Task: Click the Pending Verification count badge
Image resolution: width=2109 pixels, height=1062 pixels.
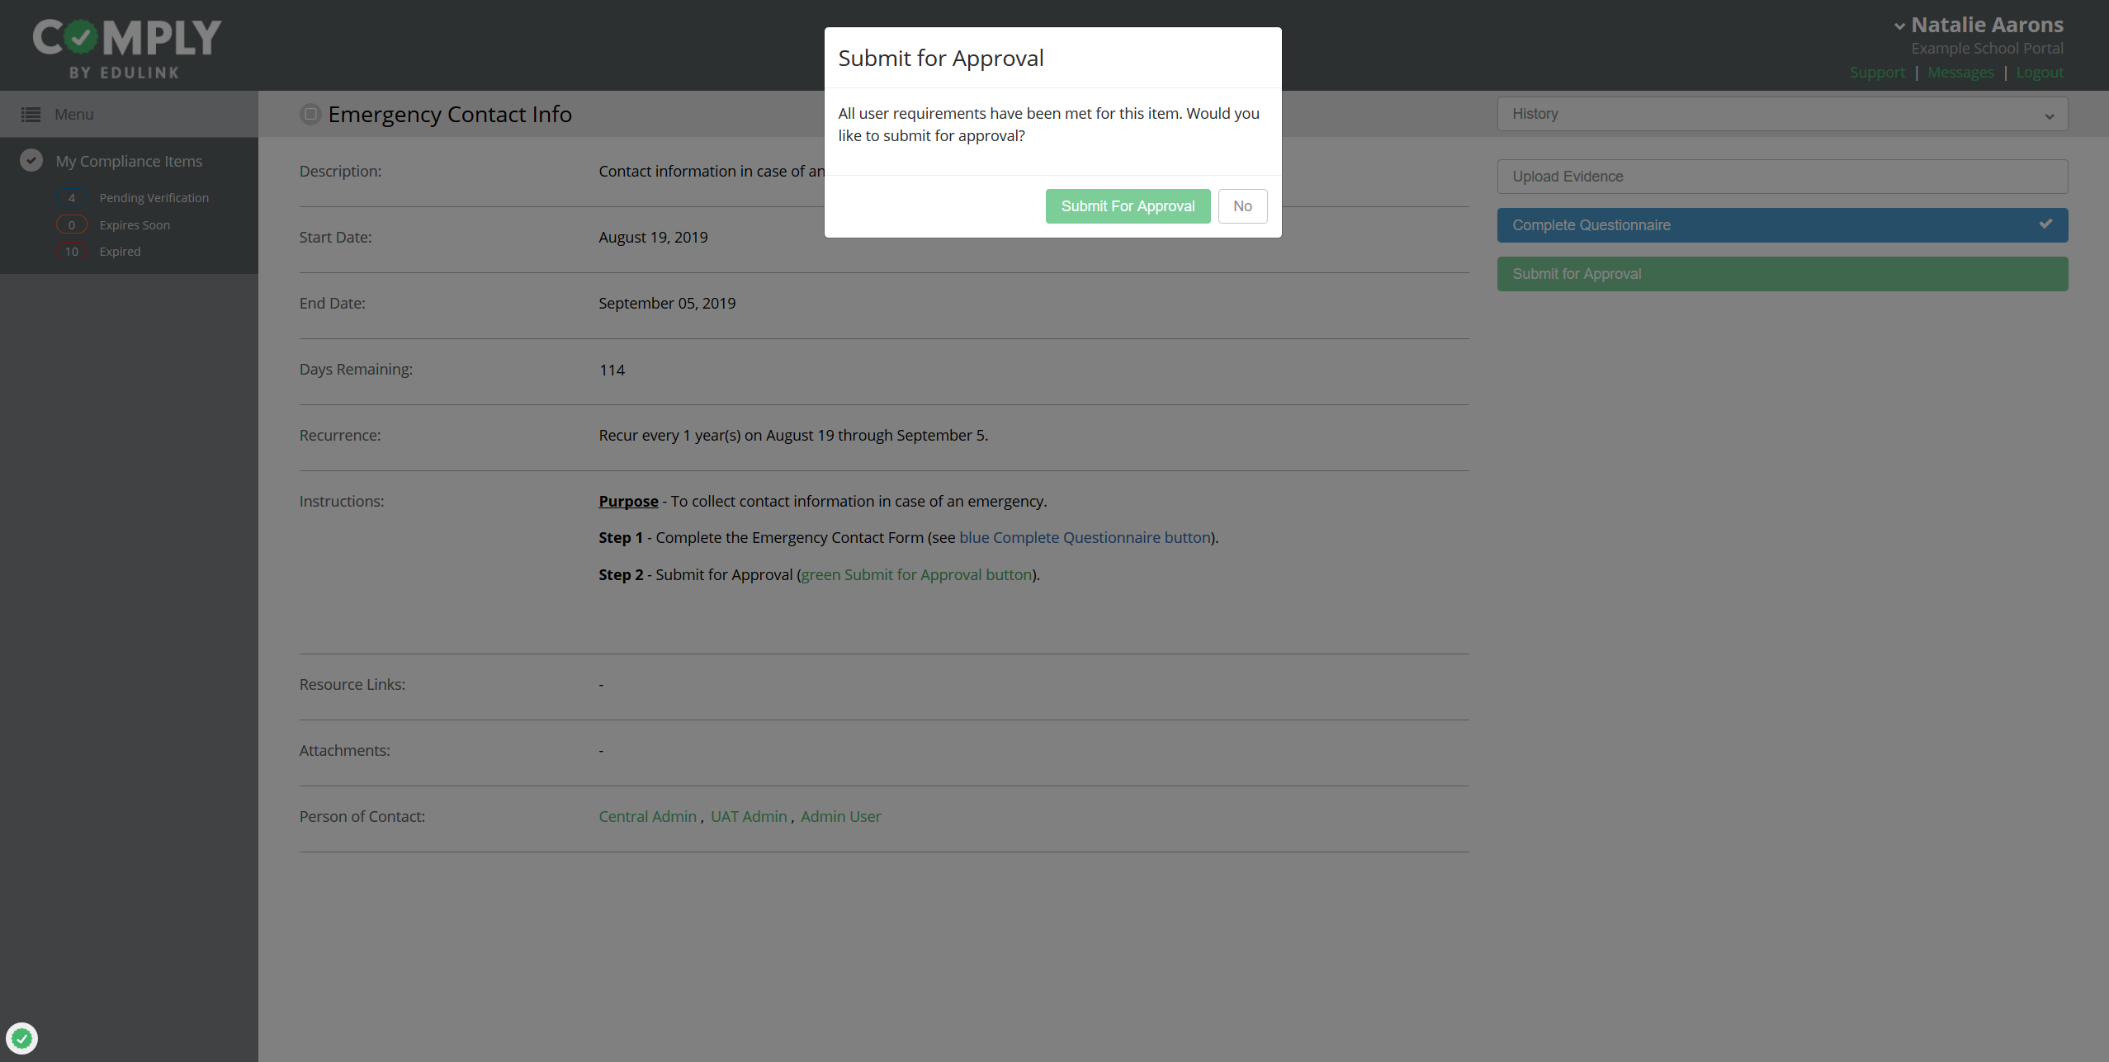Action: click(72, 198)
